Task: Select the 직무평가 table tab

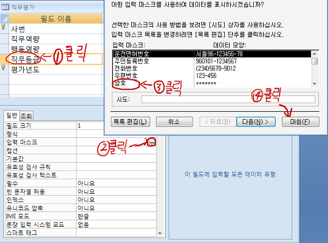Action: coord(22,7)
